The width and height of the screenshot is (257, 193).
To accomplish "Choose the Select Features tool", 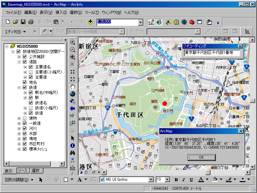I will [73, 123].
